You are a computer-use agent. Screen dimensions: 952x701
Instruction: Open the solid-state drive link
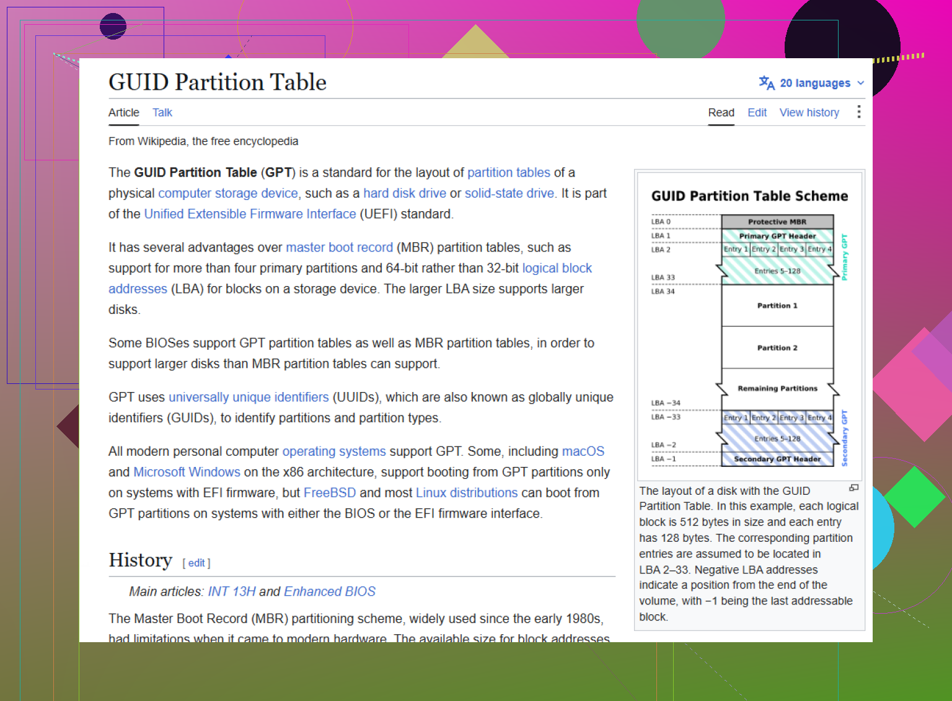pyautogui.click(x=509, y=193)
